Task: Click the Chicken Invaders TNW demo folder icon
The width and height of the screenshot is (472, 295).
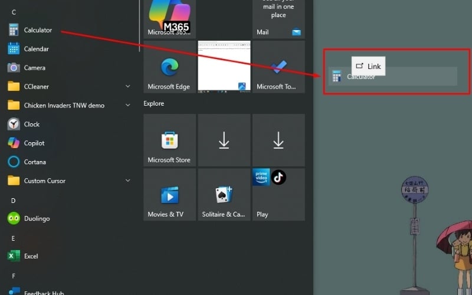Action: pos(14,106)
